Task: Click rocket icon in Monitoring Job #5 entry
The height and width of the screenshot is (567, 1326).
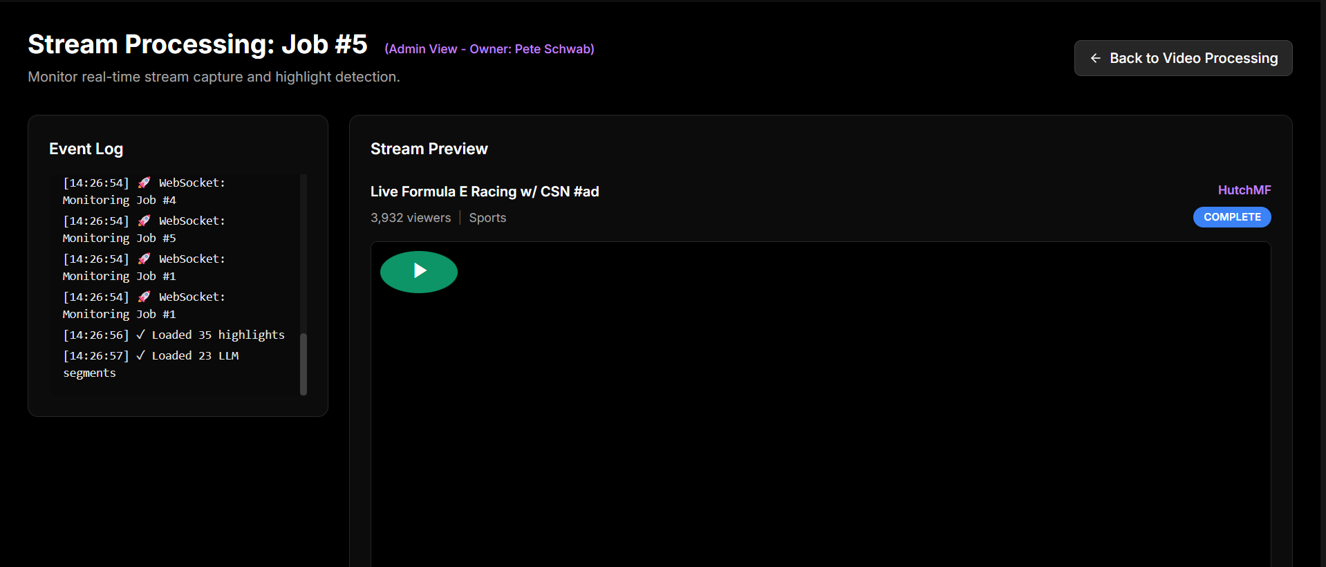Action: point(144,221)
